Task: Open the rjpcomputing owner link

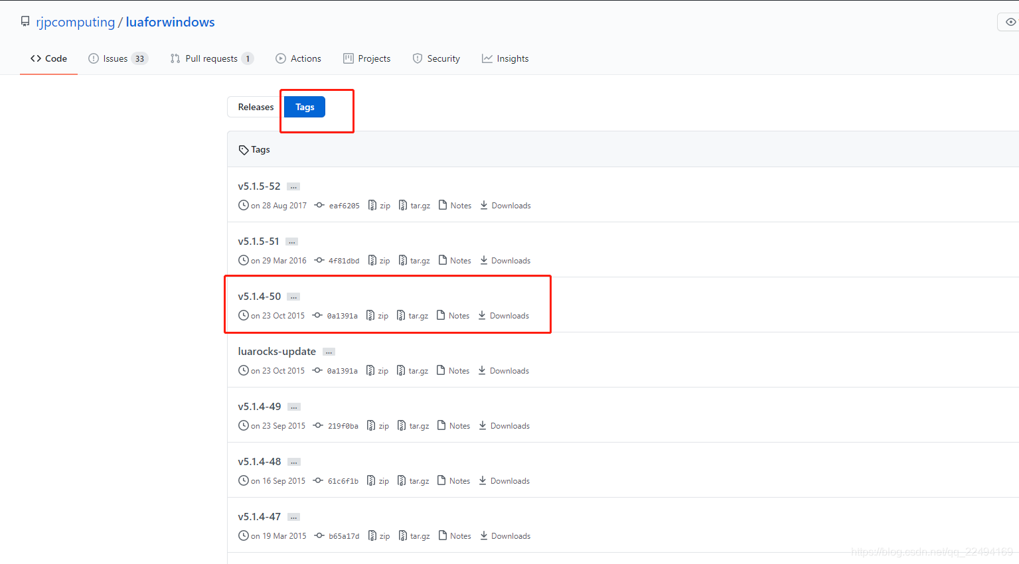Action: point(76,22)
